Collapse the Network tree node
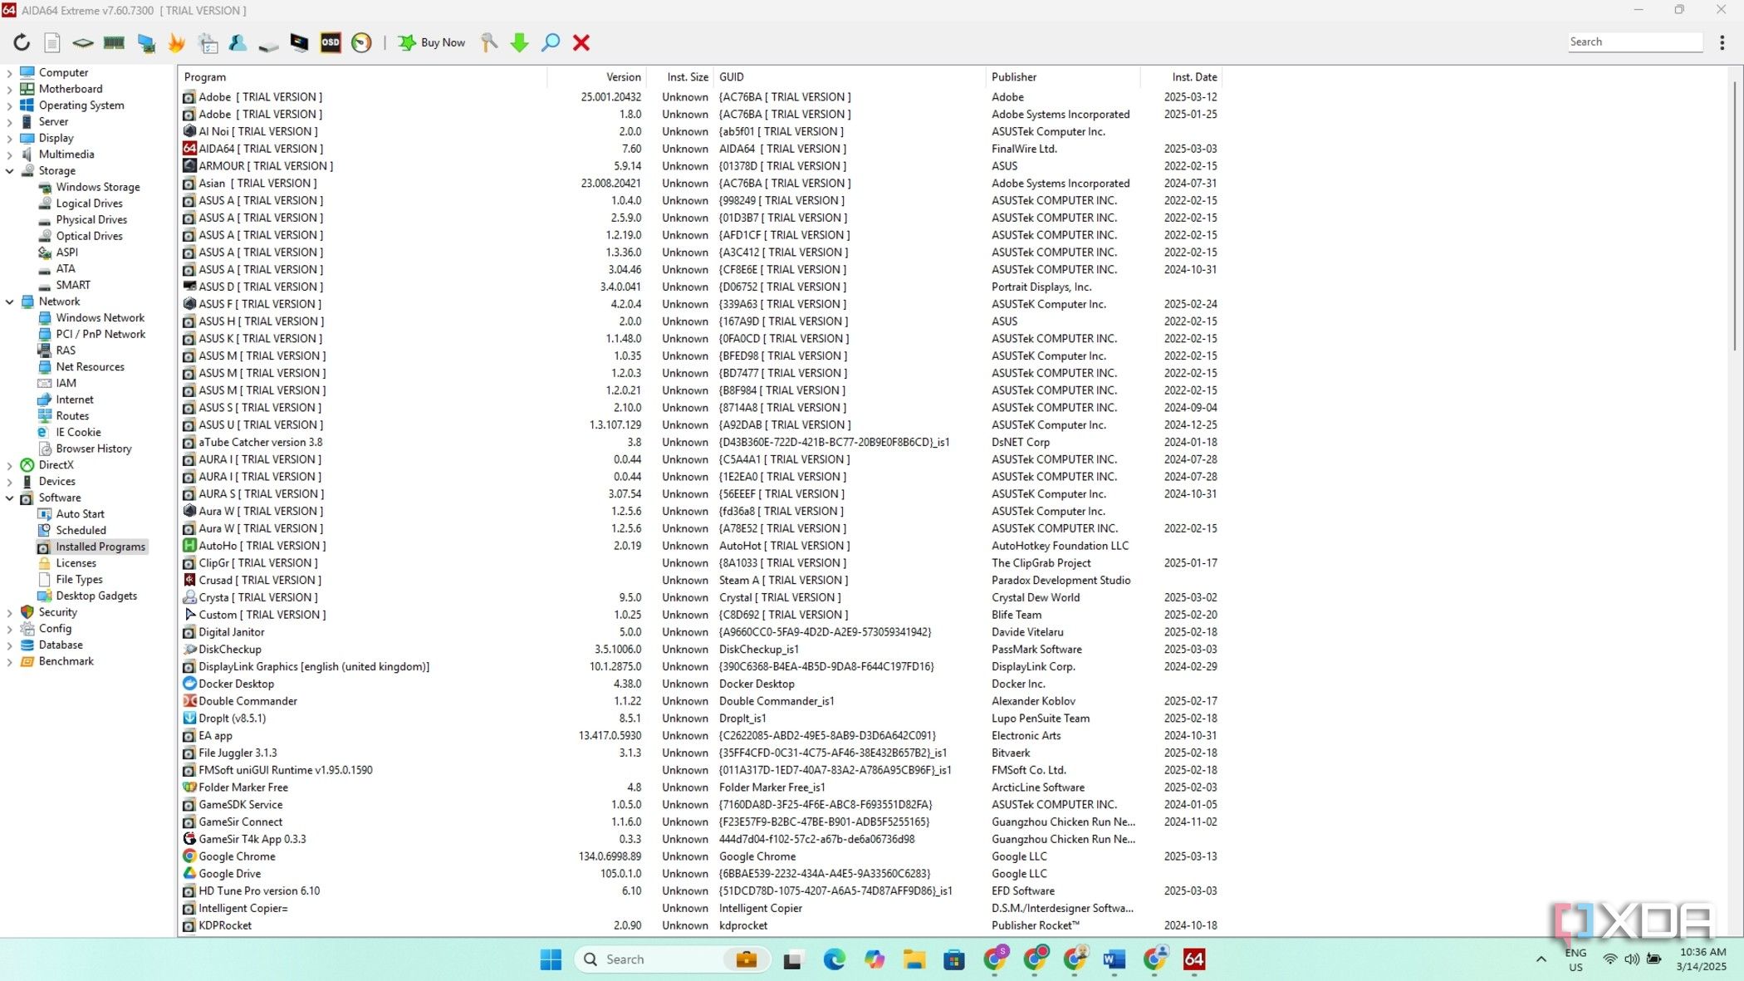This screenshot has width=1744, height=981. coord(9,302)
